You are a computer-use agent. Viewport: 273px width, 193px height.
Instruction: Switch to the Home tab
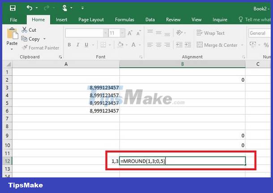[x=38, y=20]
